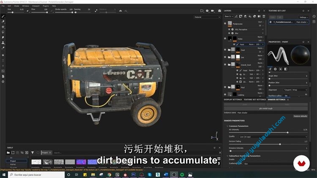This screenshot has width=317, height=178.
Task: Open the File menu
Action: point(3,6)
